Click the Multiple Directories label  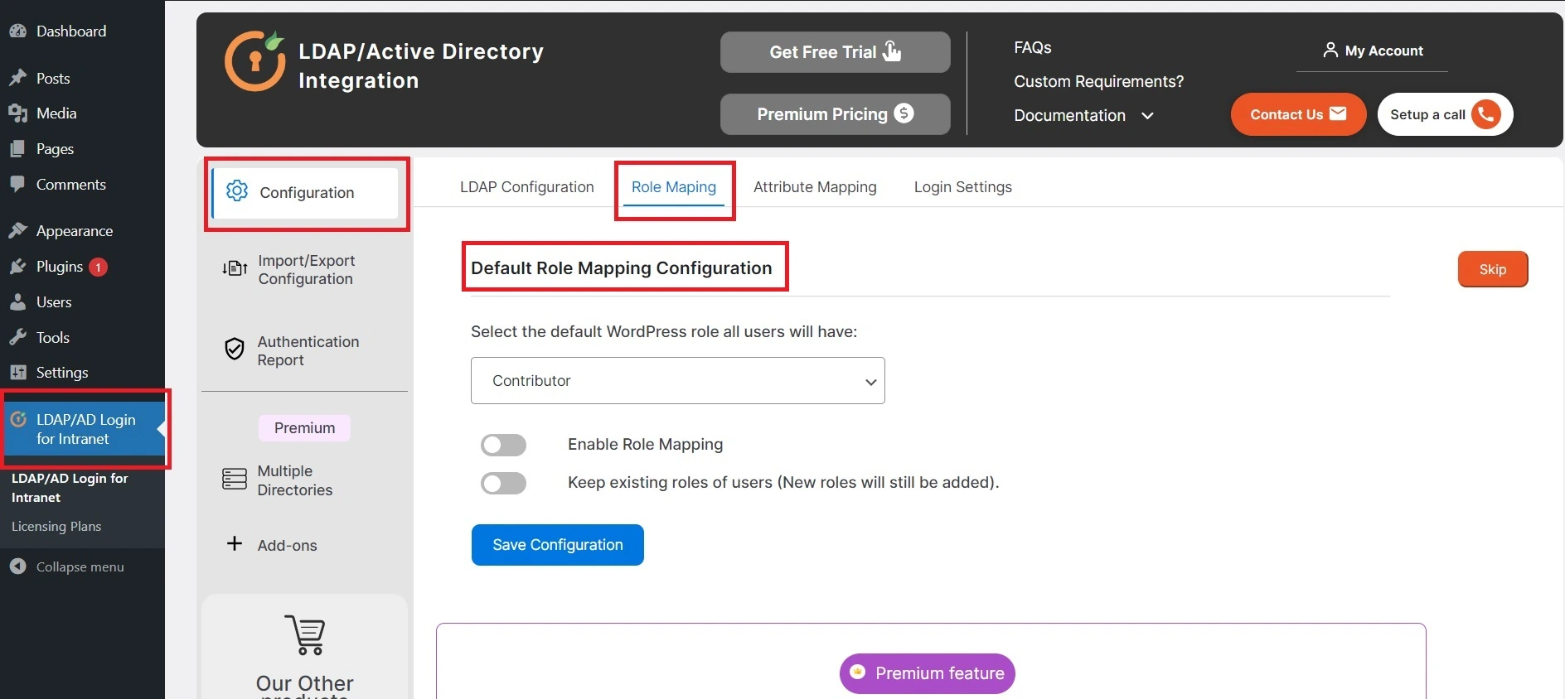pos(295,480)
